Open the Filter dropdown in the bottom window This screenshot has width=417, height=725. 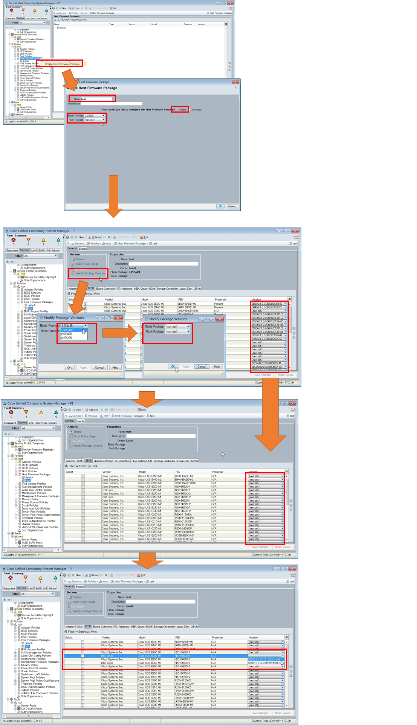point(37,594)
